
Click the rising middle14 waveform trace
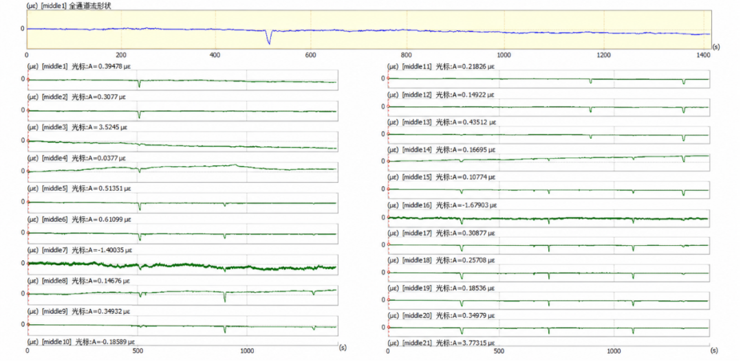[548, 159]
